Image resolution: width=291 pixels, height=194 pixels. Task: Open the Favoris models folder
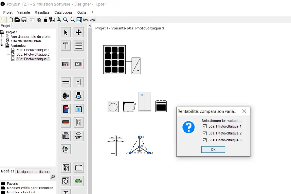point(12,184)
